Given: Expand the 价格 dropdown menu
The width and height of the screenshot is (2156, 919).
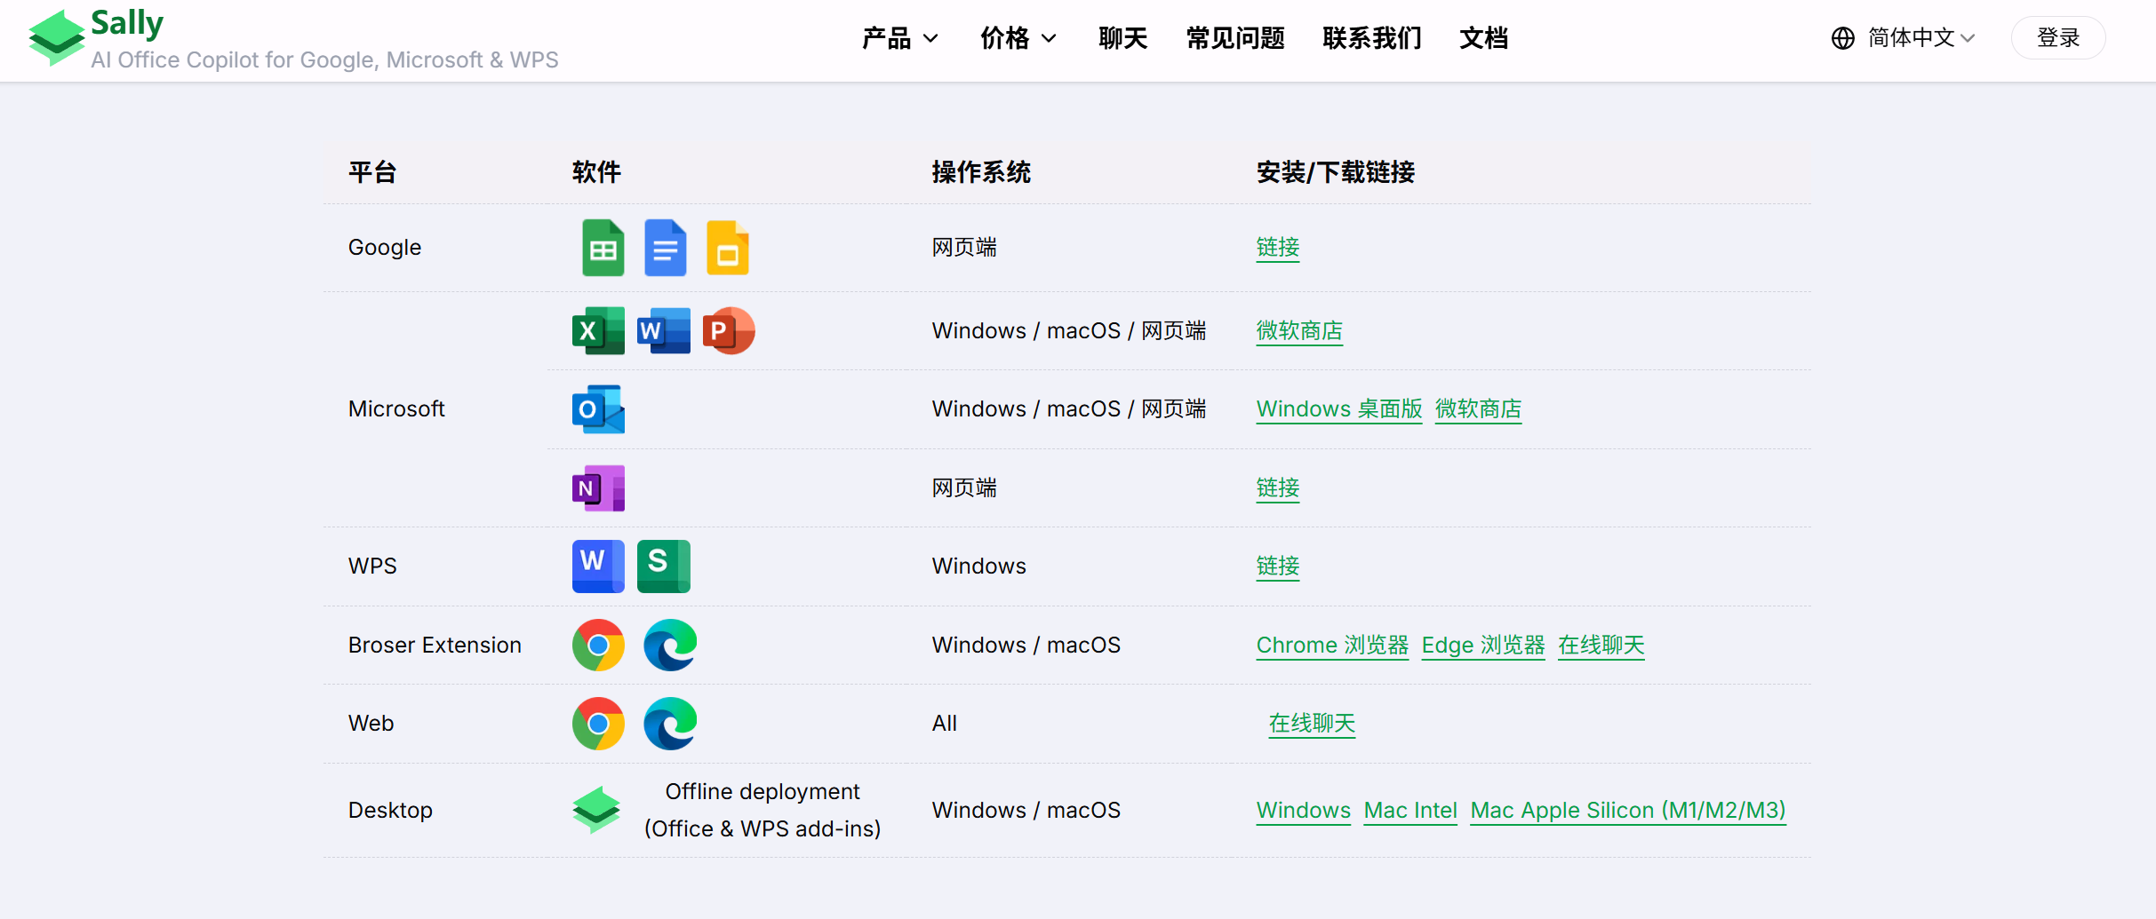Looking at the screenshot, I should [x=1018, y=38].
